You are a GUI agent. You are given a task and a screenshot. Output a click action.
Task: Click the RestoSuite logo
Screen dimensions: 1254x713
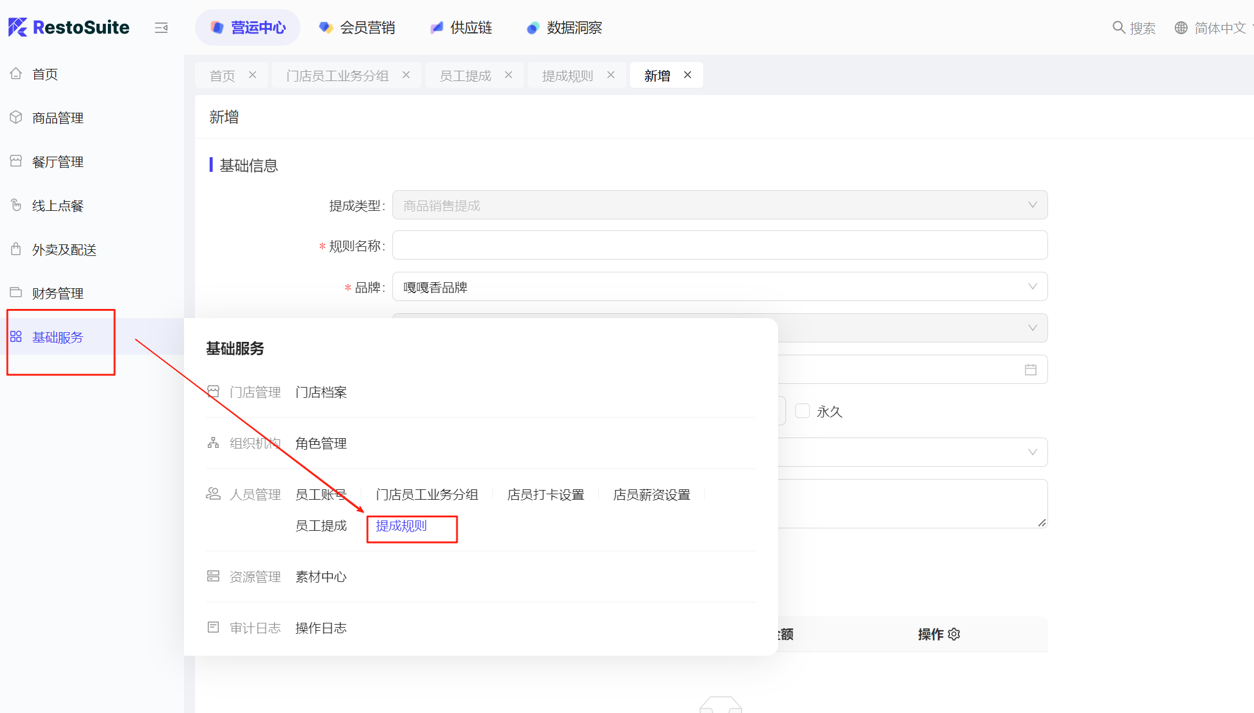coord(69,27)
